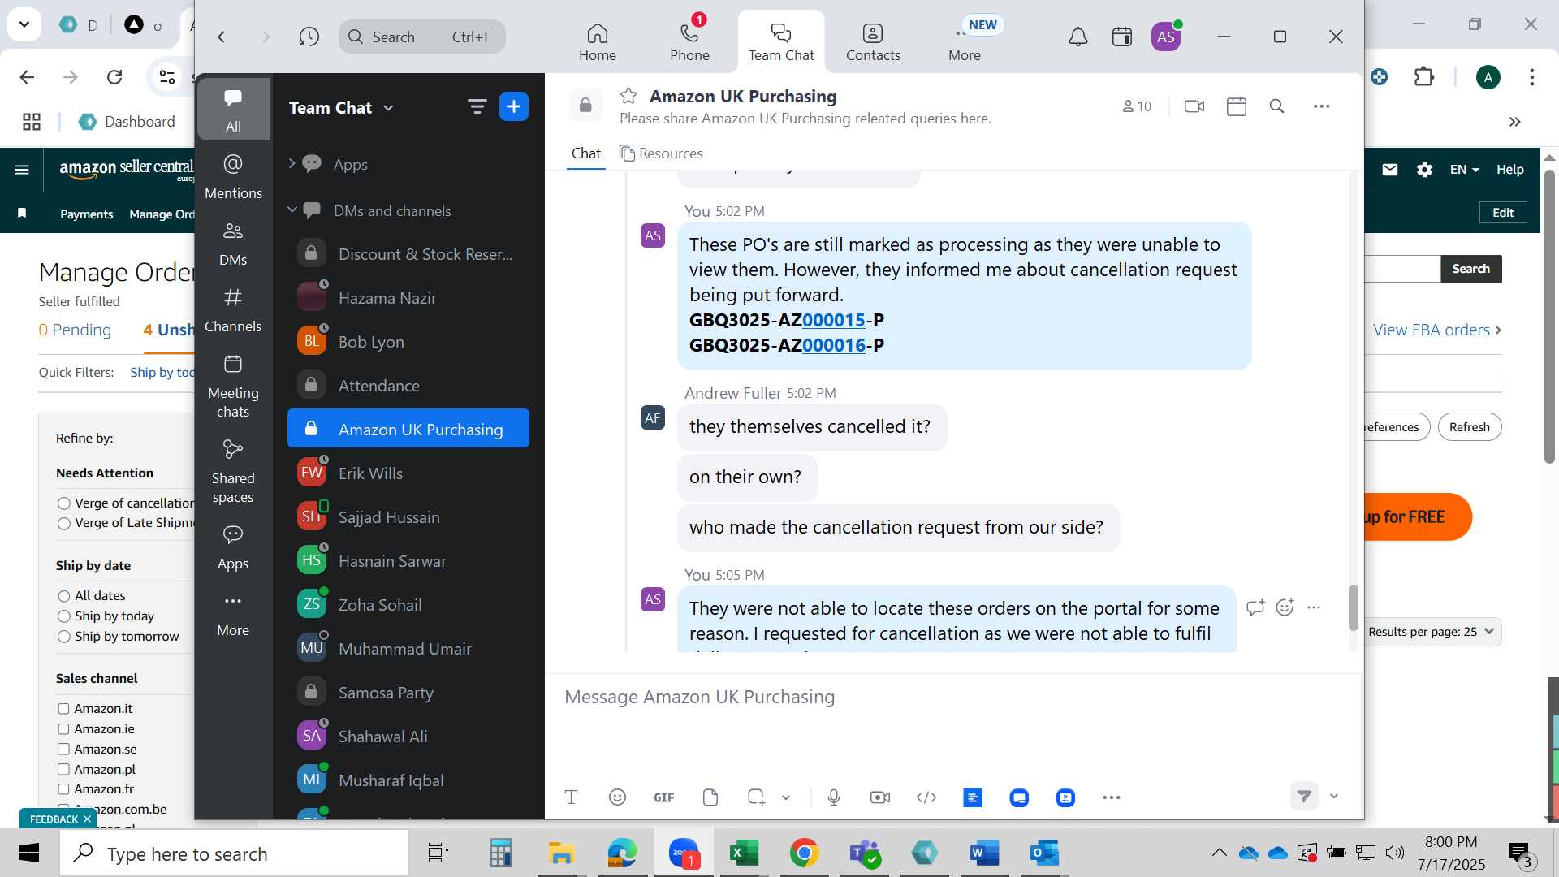The height and width of the screenshot is (877, 1559).
Task: Open Shared spaces in the sidebar
Action: tap(233, 471)
